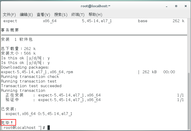Click the terminal vertical scrollbar thumb
Viewport: 191px width, 131px height.
pyautogui.click(x=189, y=101)
